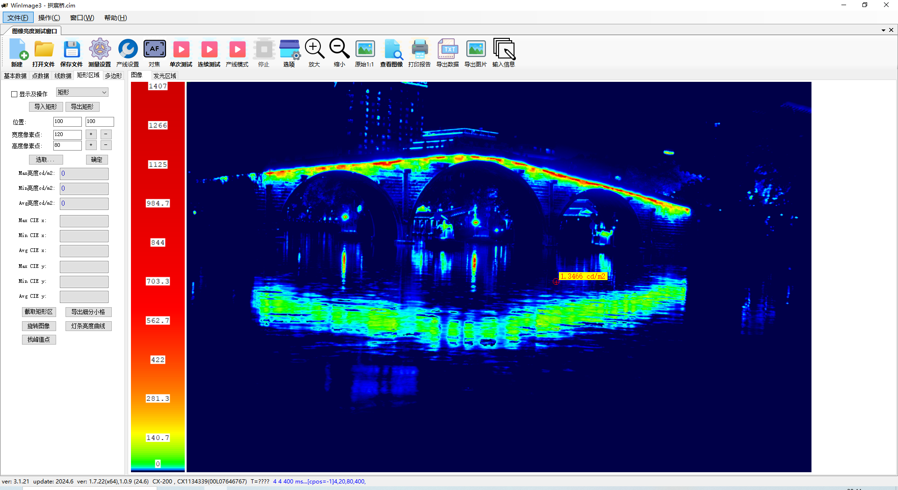Click the second 位置 input field
The height and width of the screenshot is (490, 898).
tap(100, 122)
